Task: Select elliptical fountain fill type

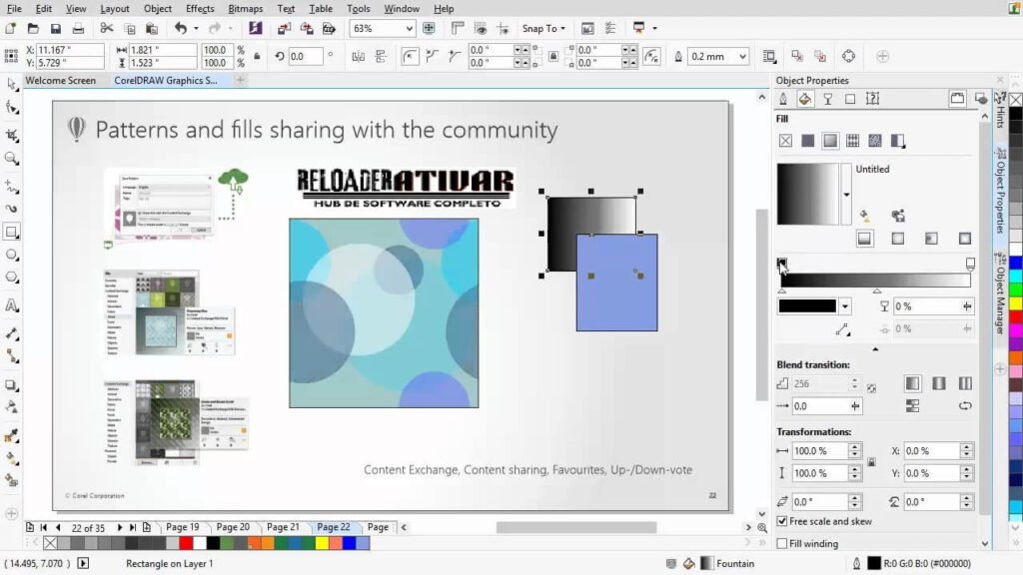Action: point(898,239)
